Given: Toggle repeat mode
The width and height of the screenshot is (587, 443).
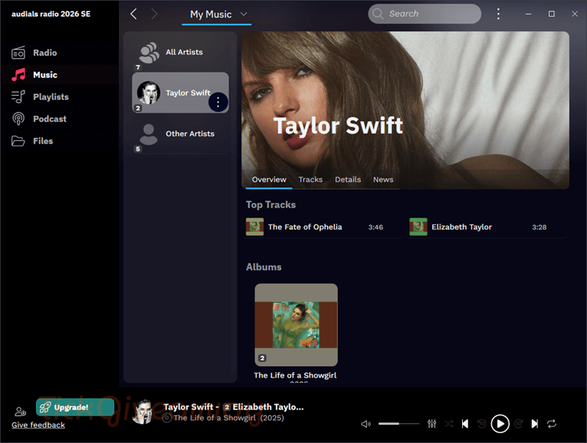Looking at the screenshot, I should pyautogui.click(x=551, y=424).
